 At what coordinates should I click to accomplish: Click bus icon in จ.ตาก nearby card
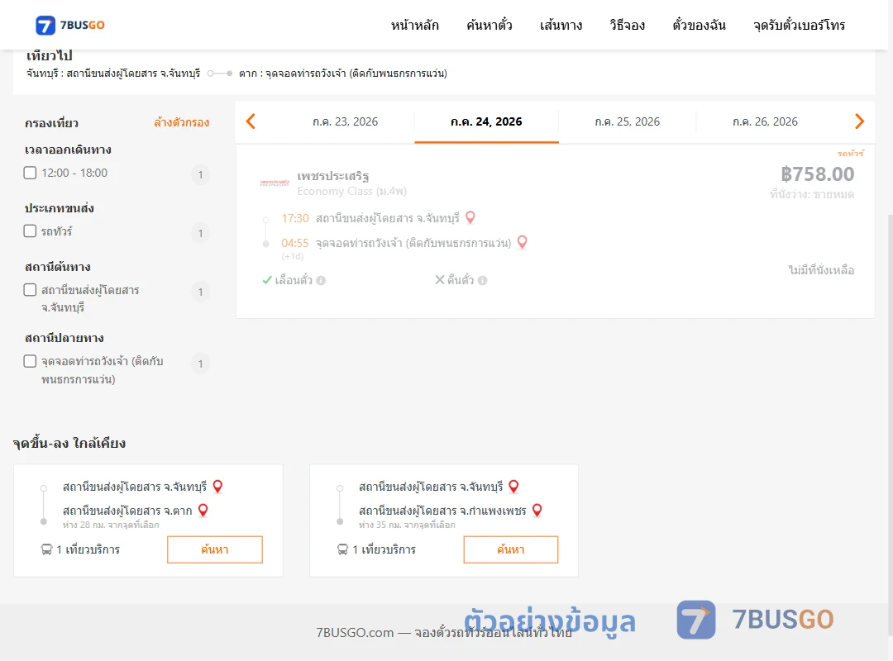[x=46, y=549]
